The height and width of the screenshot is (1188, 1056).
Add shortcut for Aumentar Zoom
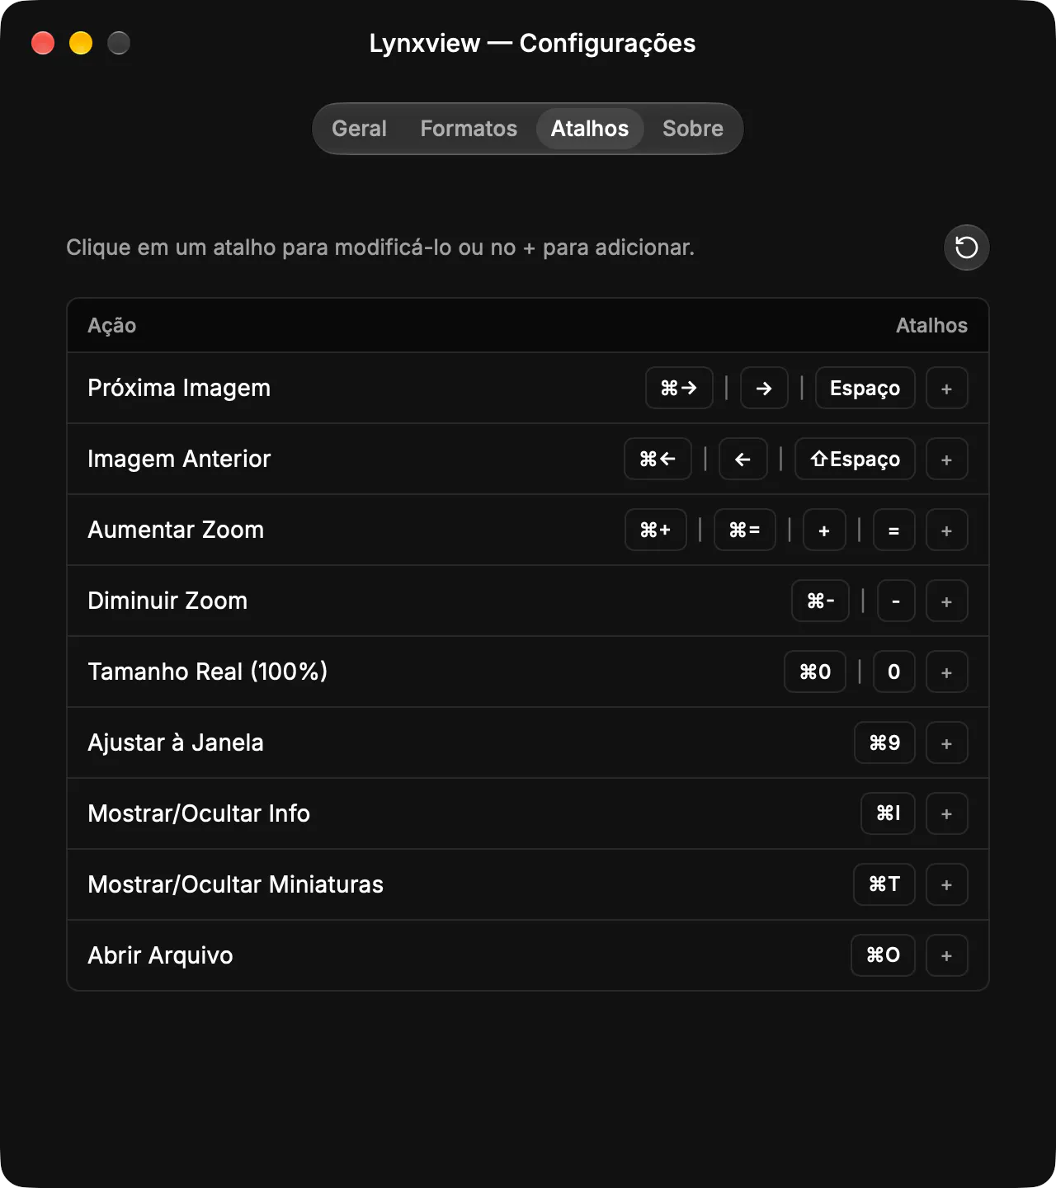click(x=946, y=530)
